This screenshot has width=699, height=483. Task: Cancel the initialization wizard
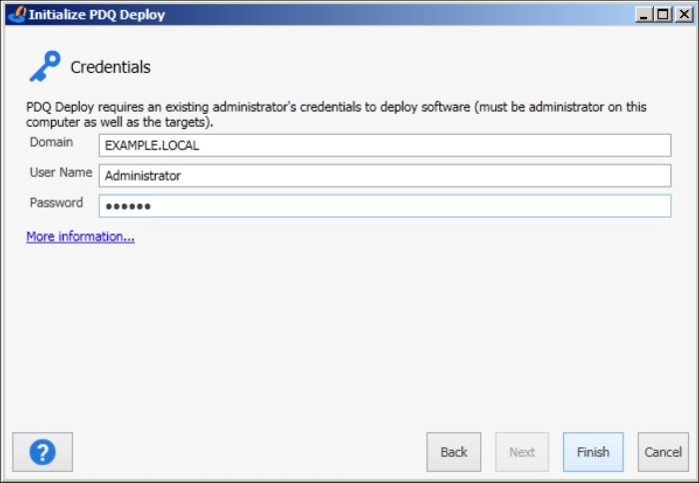point(663,452)
